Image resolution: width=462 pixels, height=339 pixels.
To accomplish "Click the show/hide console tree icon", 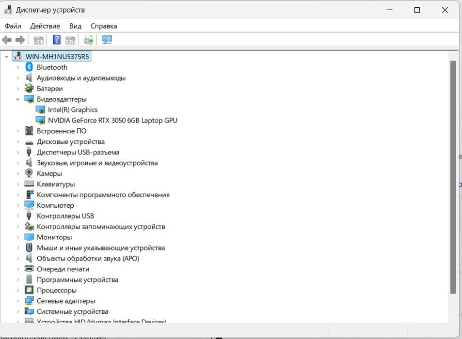I will [39, 40].
